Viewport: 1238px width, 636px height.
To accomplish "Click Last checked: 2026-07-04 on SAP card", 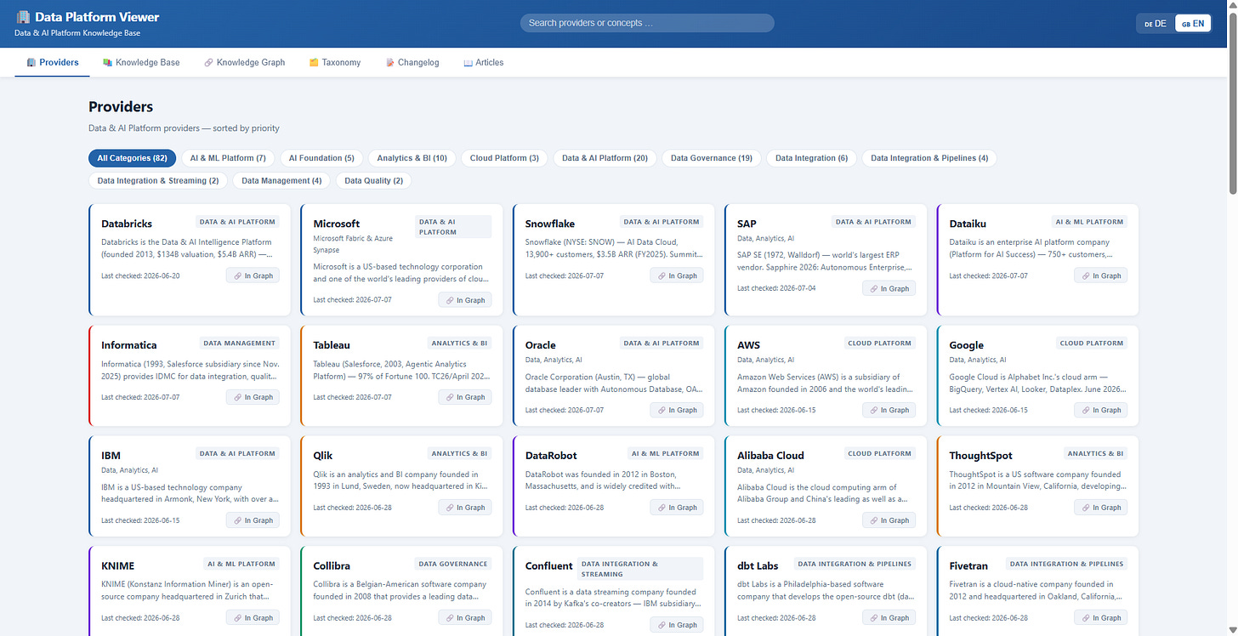I will [x=776, y=288].
